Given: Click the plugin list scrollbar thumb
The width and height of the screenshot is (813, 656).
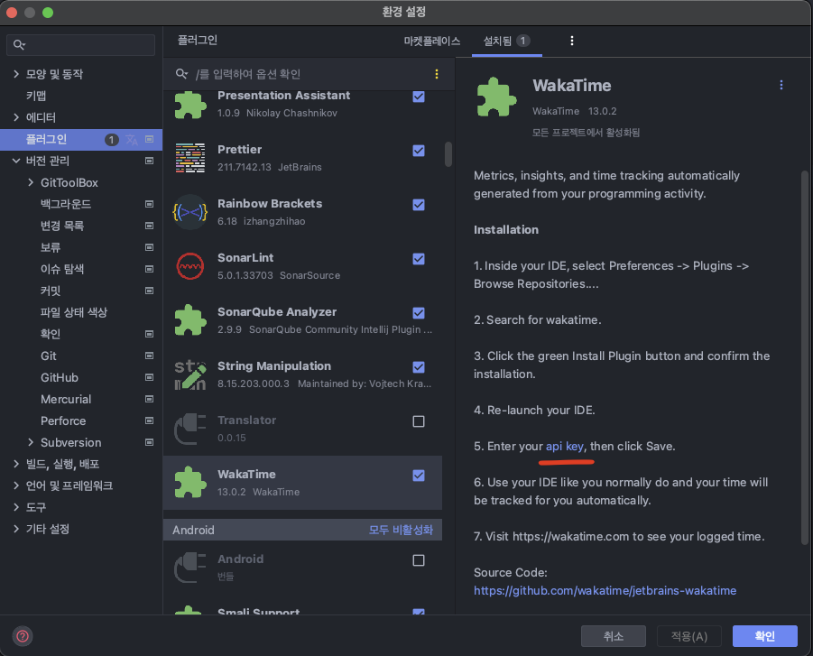Looking at the screenshot, I should click(x=448, y=154).
